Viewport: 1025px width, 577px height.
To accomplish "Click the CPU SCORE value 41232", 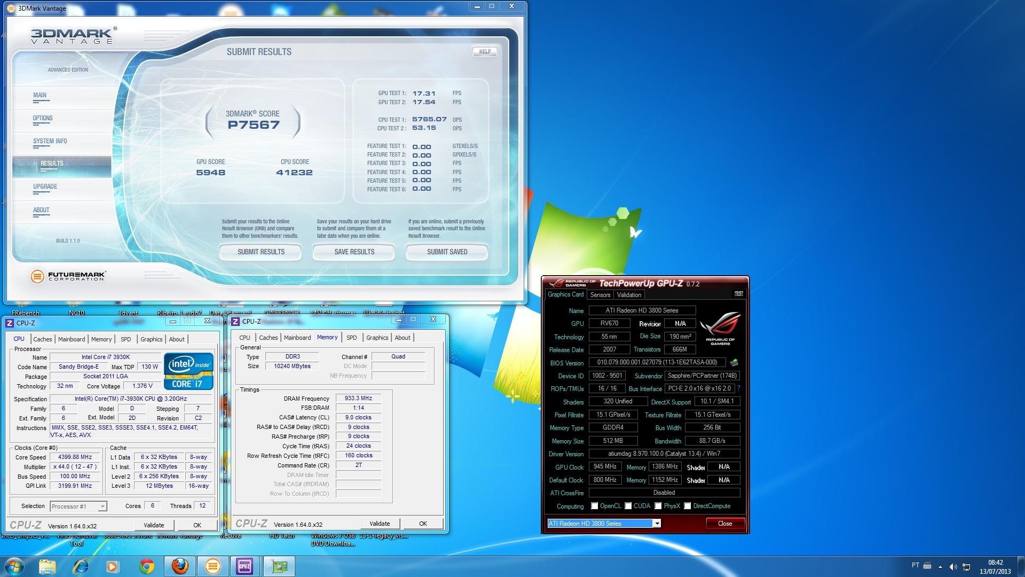I will [294, 173].
